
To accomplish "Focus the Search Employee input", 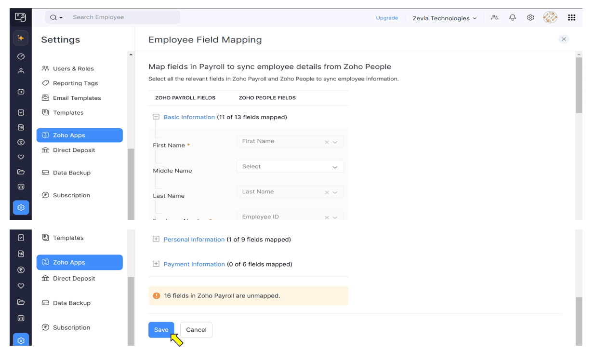I will click(x=125, y=17).
